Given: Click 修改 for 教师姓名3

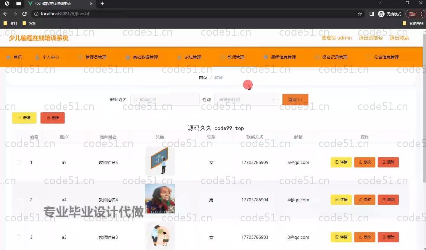Looking at the screenshot, I should point(365,237).
